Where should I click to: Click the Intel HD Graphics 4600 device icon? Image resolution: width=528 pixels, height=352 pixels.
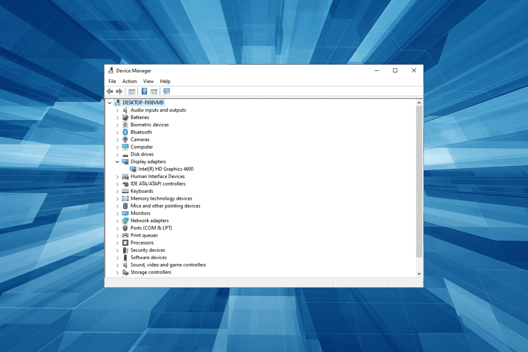pos(133,169)
